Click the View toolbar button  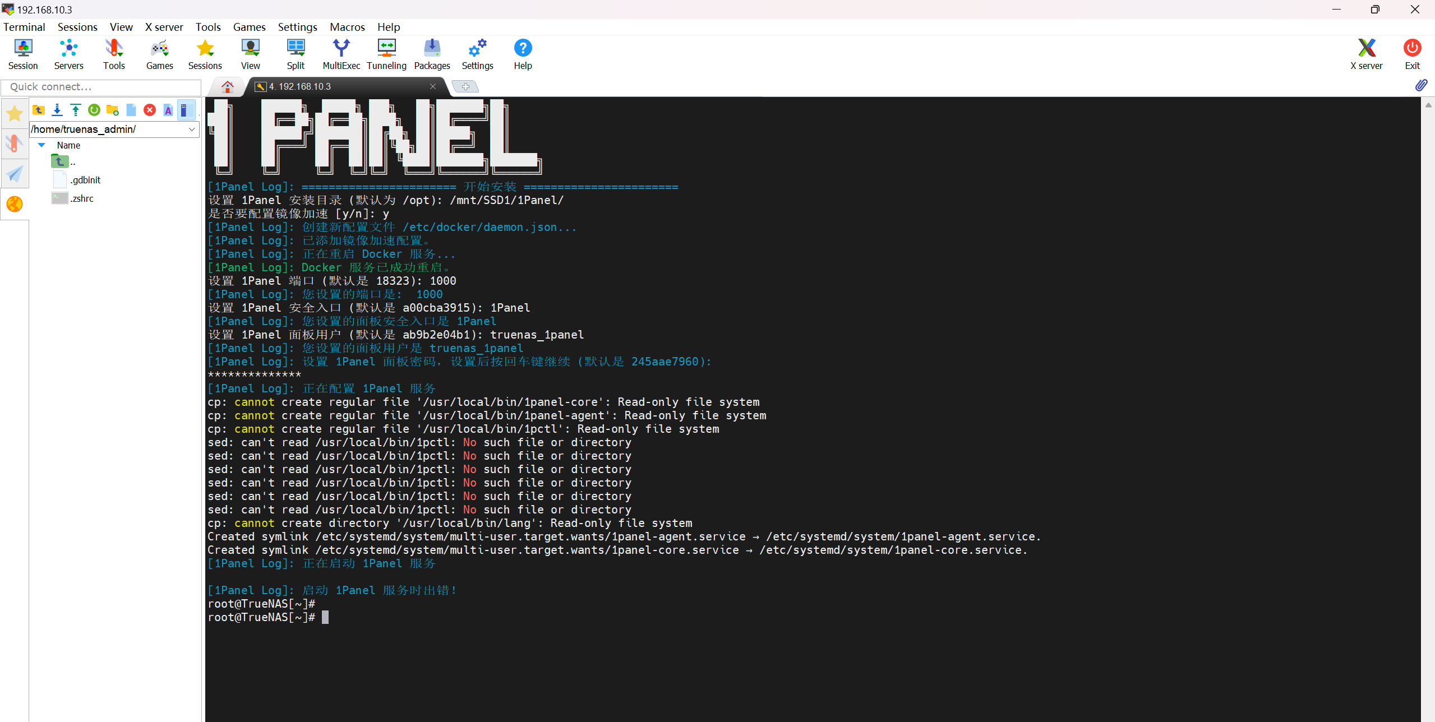(x=251, y=54)
